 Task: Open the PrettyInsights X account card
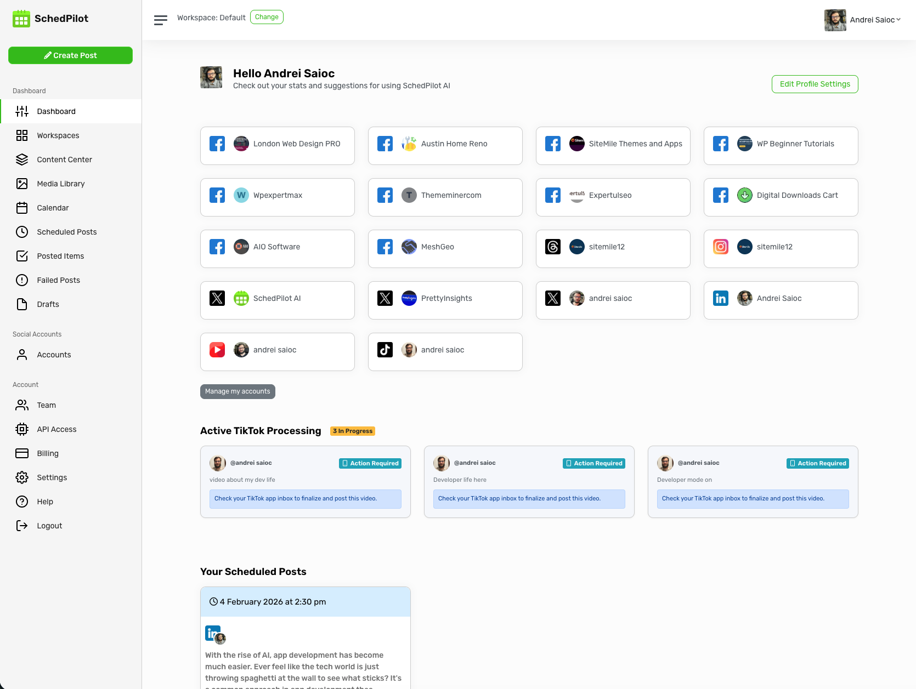click(x=445, y=300)
